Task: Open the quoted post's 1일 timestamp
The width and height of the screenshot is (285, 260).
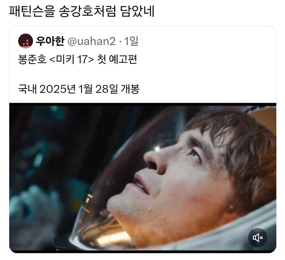Action: 131,41
